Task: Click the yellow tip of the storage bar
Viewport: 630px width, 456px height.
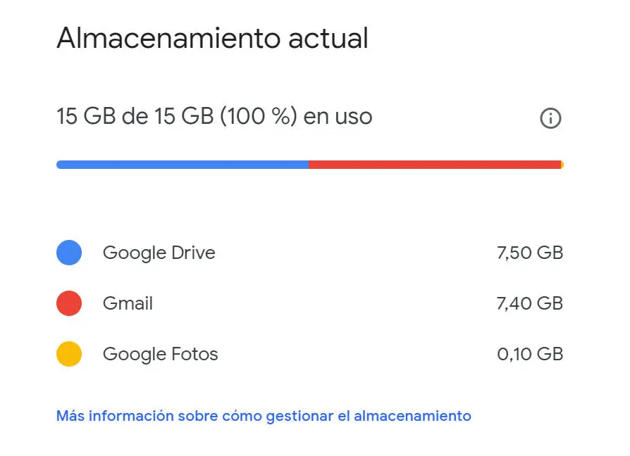Action: 562,165
